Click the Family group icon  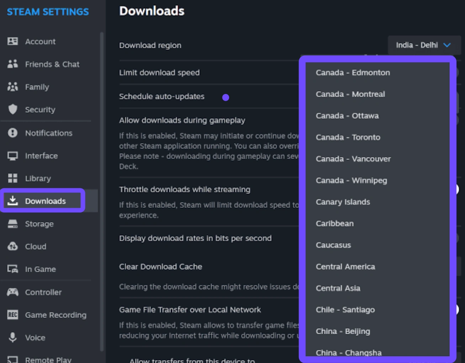[x=13, y=87]
